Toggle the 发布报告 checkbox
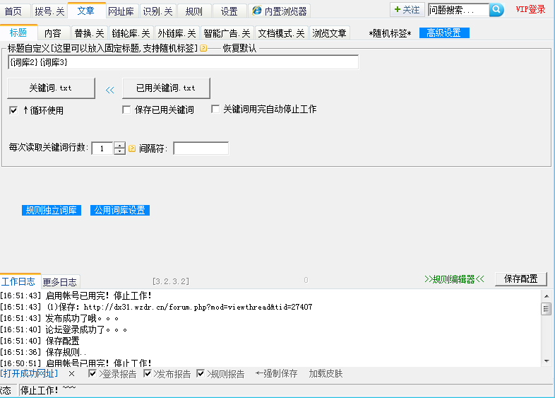This screenshot has width=555, height=398. click(148, 373)
